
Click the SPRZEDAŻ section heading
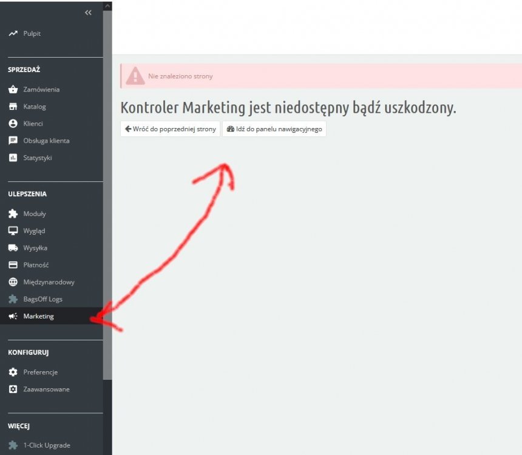pos(24,70)
